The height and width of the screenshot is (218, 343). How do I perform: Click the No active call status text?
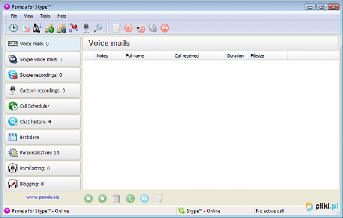pyautogui.click(x=270, y=211)
